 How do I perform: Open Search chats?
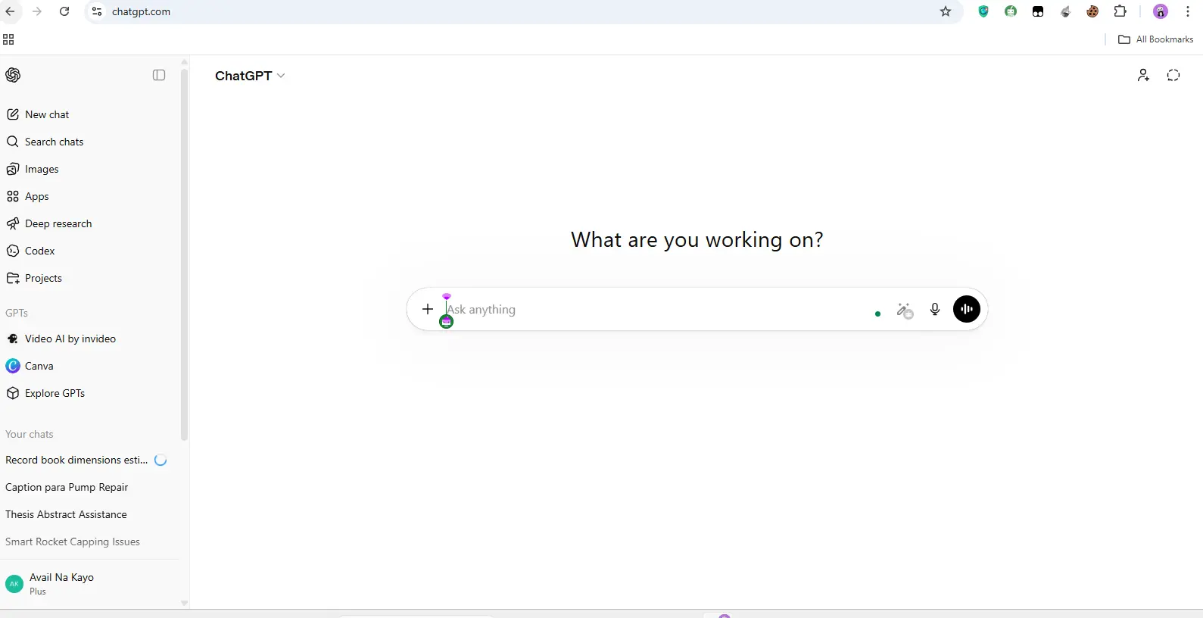pyautogui.click(x=45, y=142)
